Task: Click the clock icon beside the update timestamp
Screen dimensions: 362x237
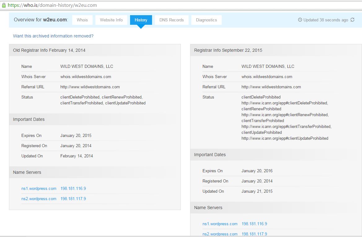Action: click(300, 20)
